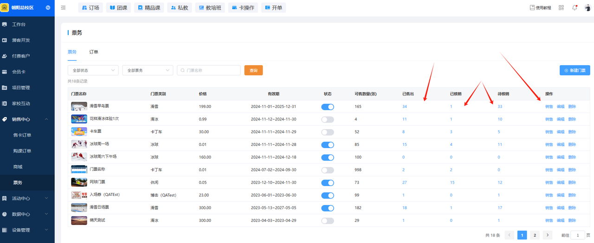The width and height of the screenshot is (594, 243).
Task: Click the 新建门票 button
Action: (x=575, y=70)
